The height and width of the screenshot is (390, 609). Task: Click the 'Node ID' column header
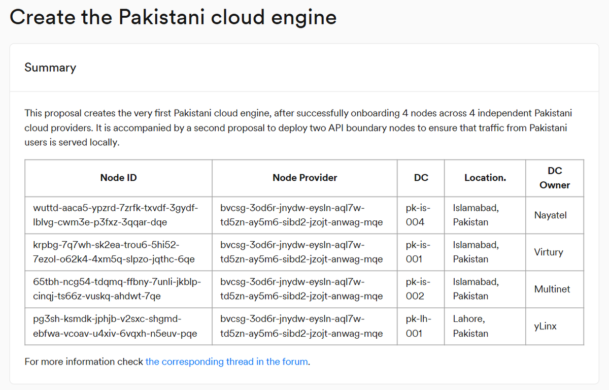pyautogui.click(x=118, y=178)
